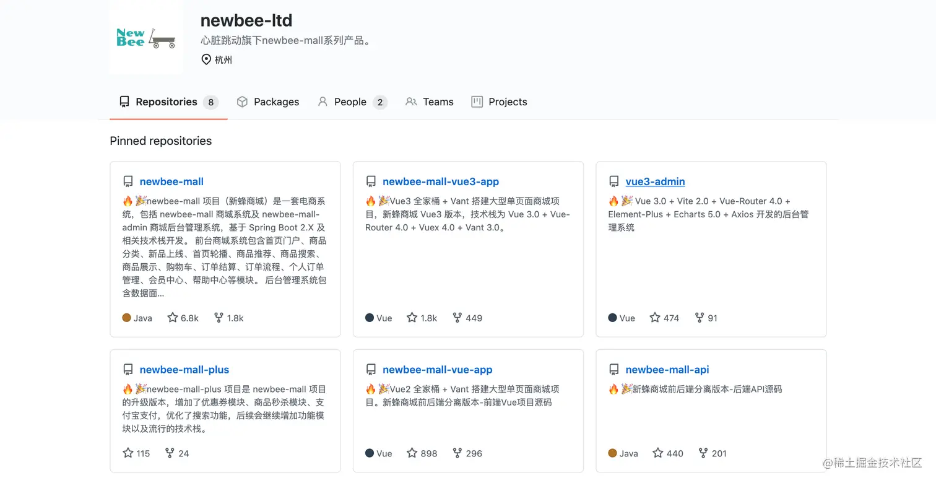936x483 pixels.
Task: Click repo icon beside newbee-mall-vue-app title
Action: click(x=371, y=370)
